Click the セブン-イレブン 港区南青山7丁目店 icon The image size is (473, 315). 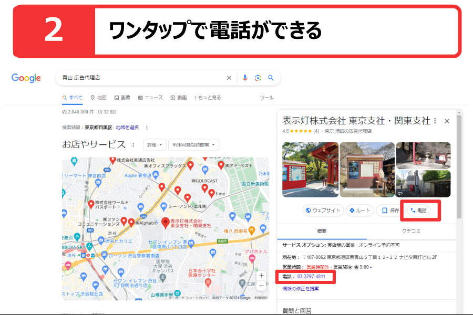click(x=191, y=243)
